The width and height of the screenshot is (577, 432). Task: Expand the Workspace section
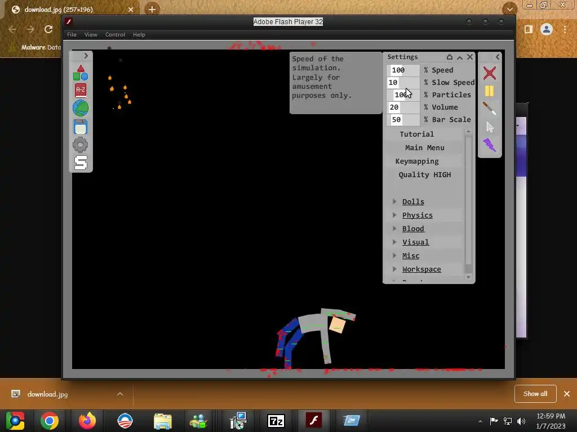click(421, 269)
